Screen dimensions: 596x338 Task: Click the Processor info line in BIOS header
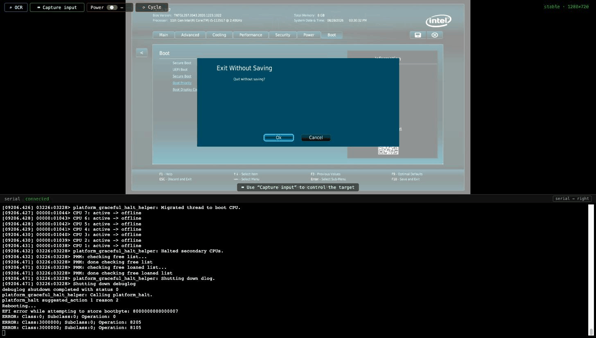point(197,20)
